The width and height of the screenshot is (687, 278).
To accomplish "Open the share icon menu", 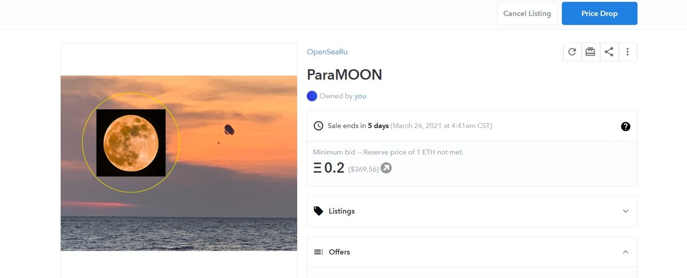I will (609, 52).
